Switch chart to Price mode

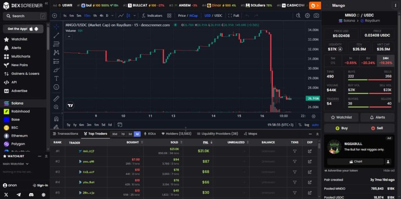point(182,16)
